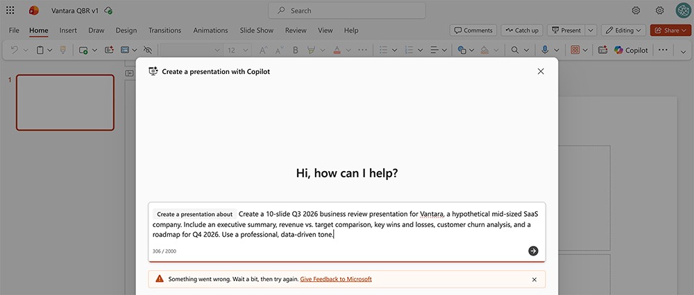Image resolution: width=694 pixels, height=295 pixels.
Task: Click the Undo arrow icon
Action: pos(15,50)
